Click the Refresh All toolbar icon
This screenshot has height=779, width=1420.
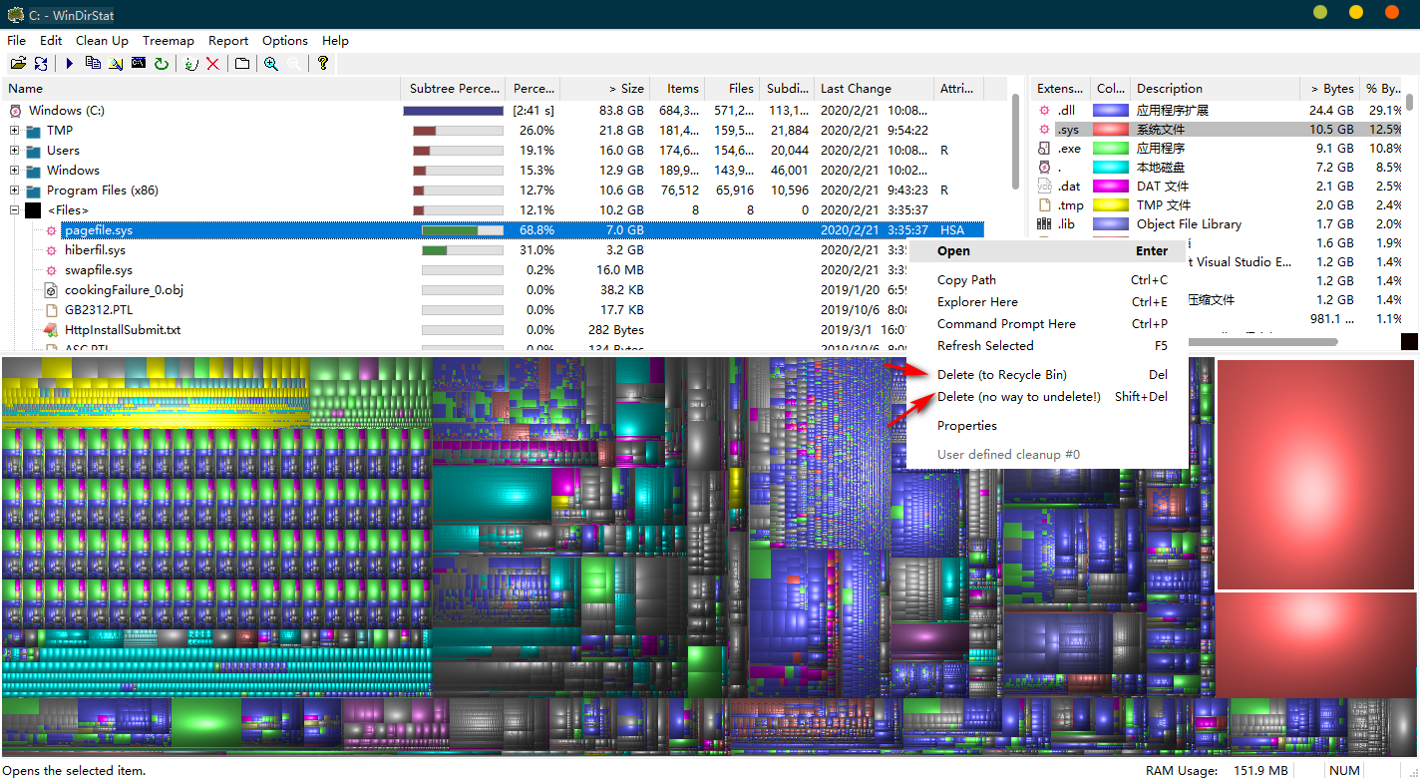41,64
